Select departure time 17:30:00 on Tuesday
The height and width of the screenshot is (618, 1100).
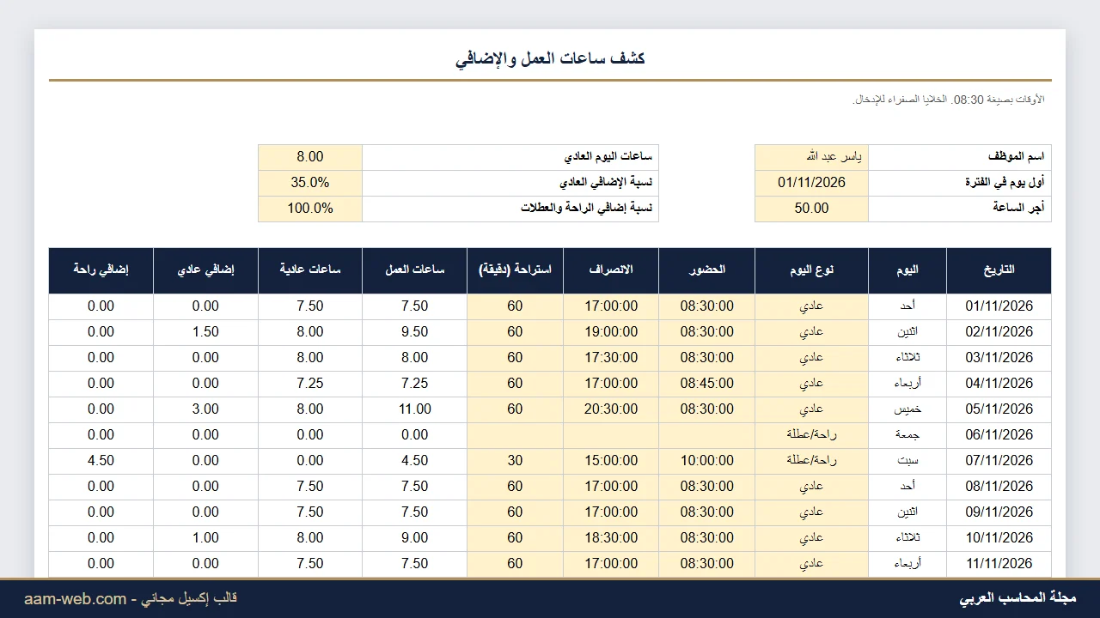(611, 358)
